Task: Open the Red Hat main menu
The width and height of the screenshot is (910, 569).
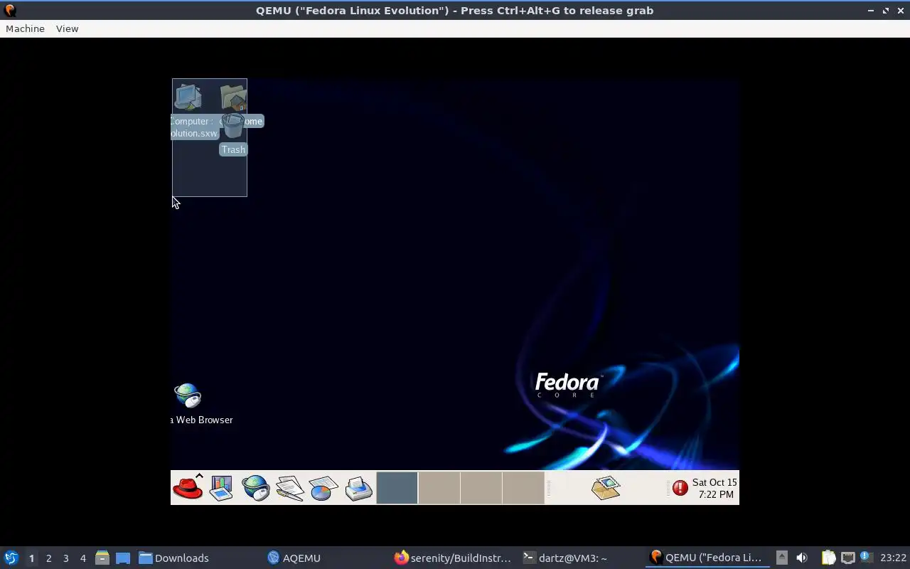Action: 188,488
